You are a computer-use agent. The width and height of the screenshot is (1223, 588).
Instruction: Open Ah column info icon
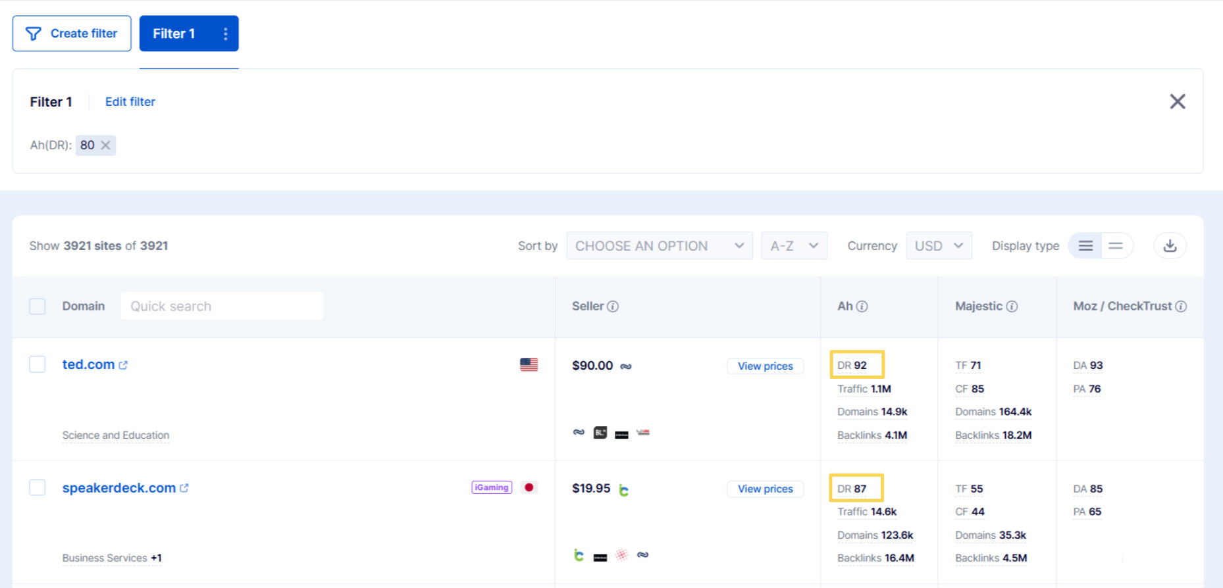(862, 306)
